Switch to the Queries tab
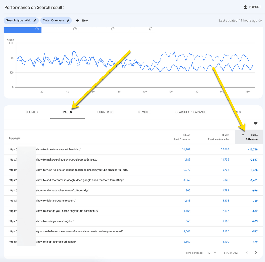The width and height of the screenshot is (265, 262). 32,112
